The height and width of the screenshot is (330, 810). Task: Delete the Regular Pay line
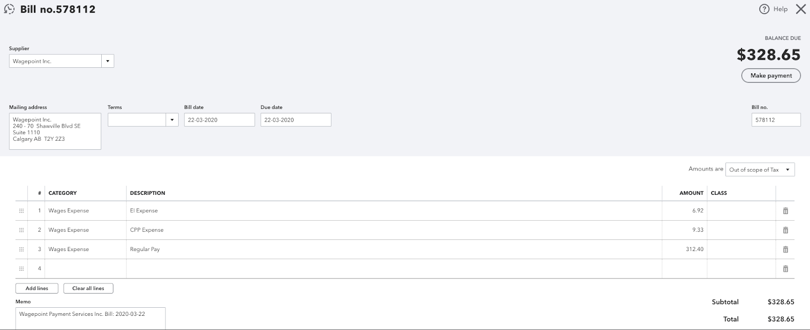tap(785, 250)
